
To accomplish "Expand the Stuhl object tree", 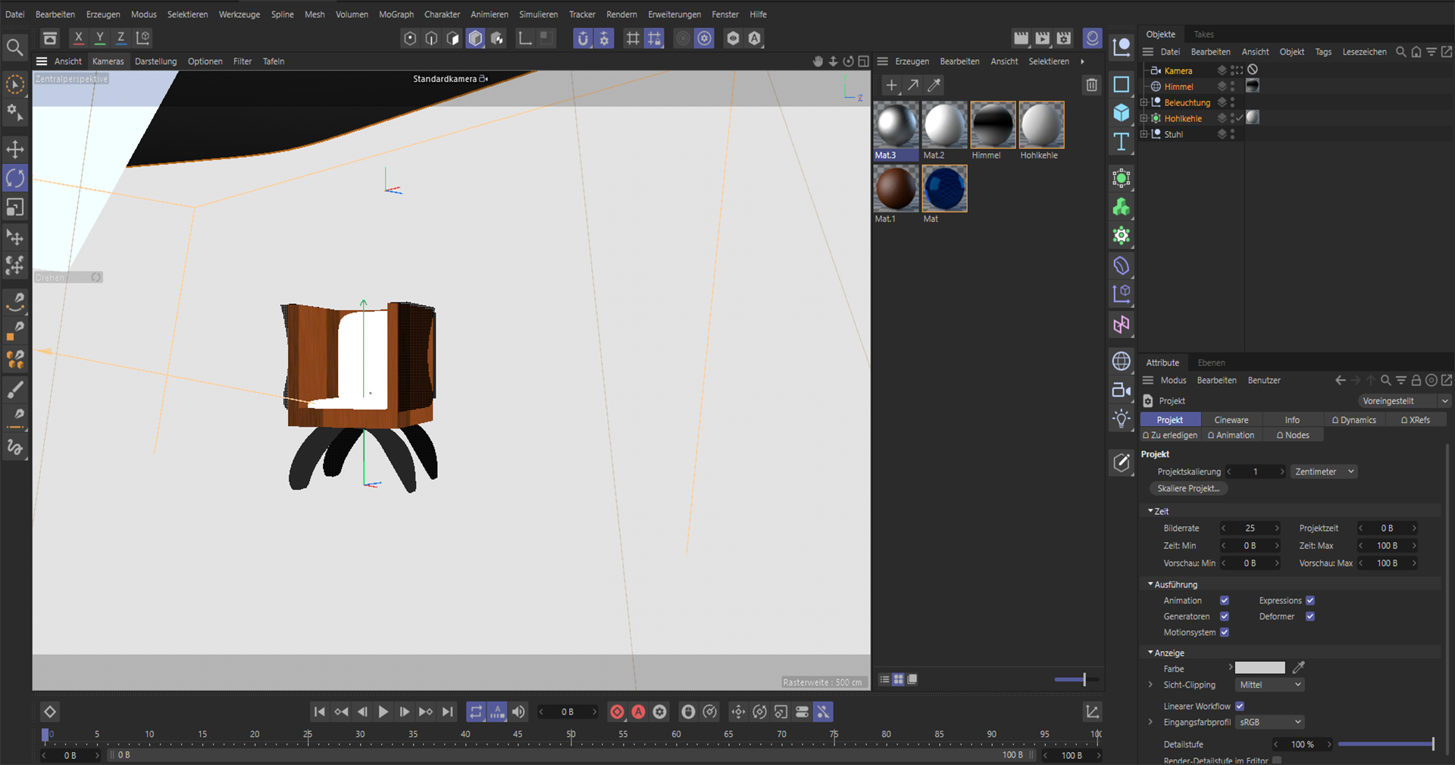I will click(x=1144, y=134).
